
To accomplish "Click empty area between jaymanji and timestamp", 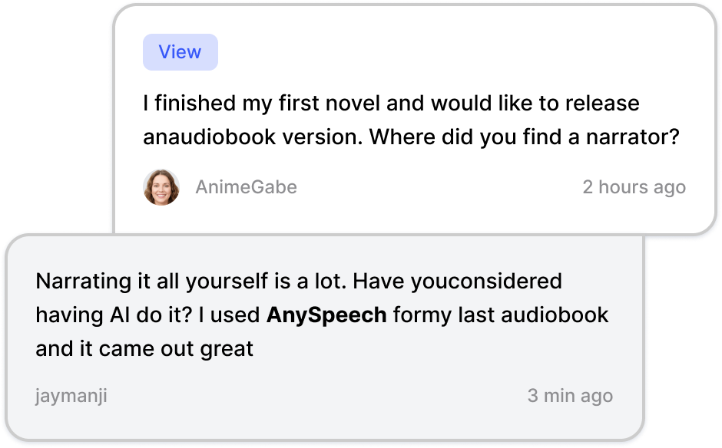I will pyautogui.click(x=318, y=396).
